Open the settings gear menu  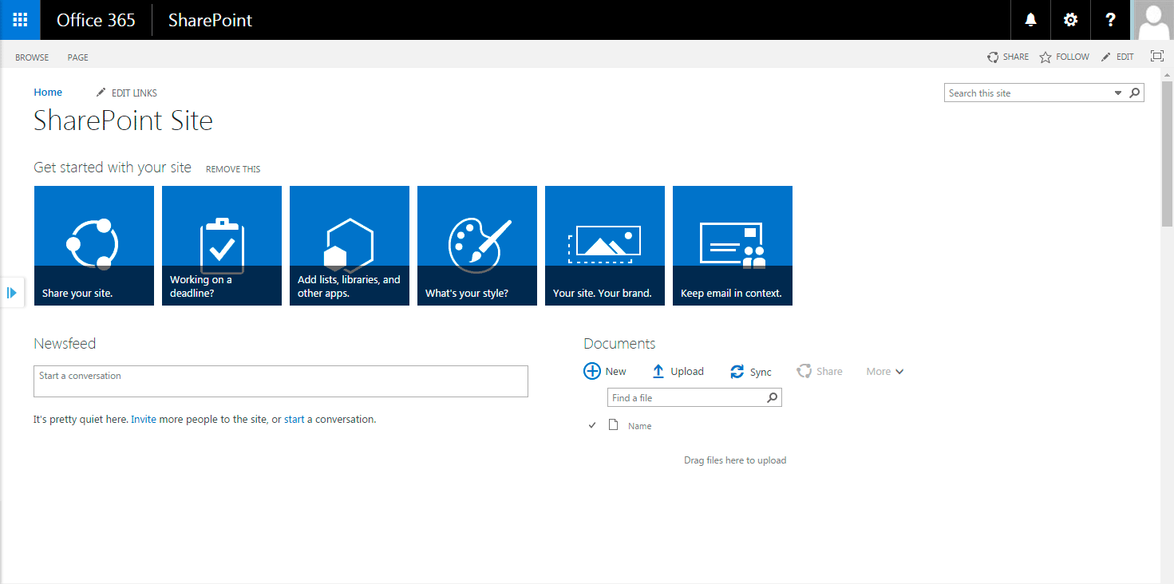(x=1071, y=20)
